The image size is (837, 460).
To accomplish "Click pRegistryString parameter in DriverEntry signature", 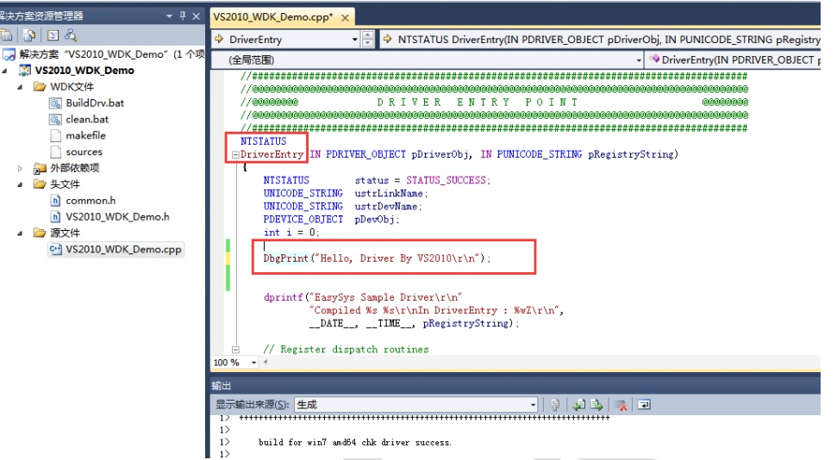I will coord(630,154).
